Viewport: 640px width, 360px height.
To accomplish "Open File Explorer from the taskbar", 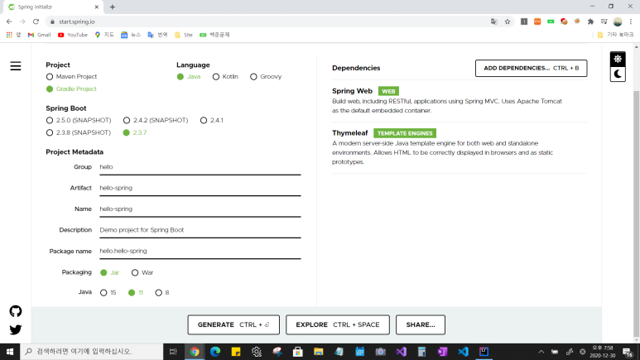I will point(319,352).
